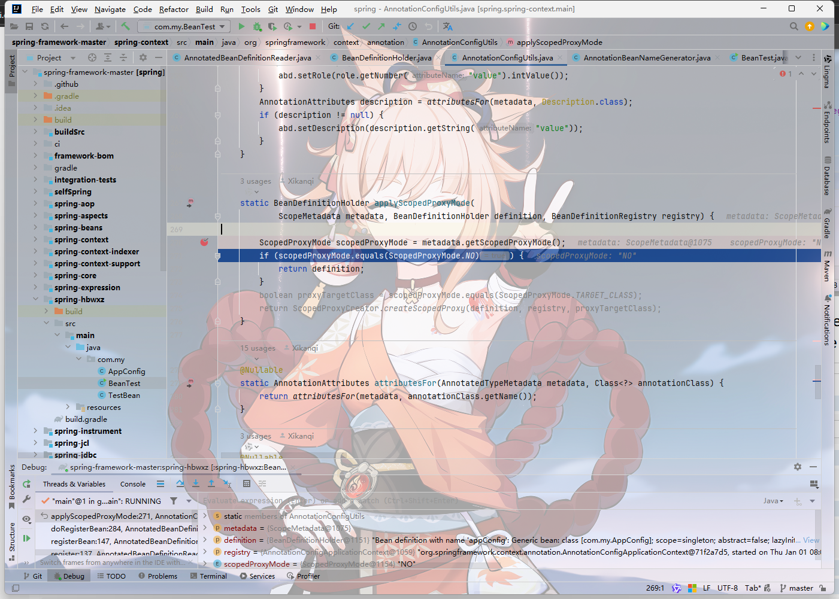Open Project panel gear options
Image resolution: width=839 pixels, height=599 pixels.
[143, 57]
